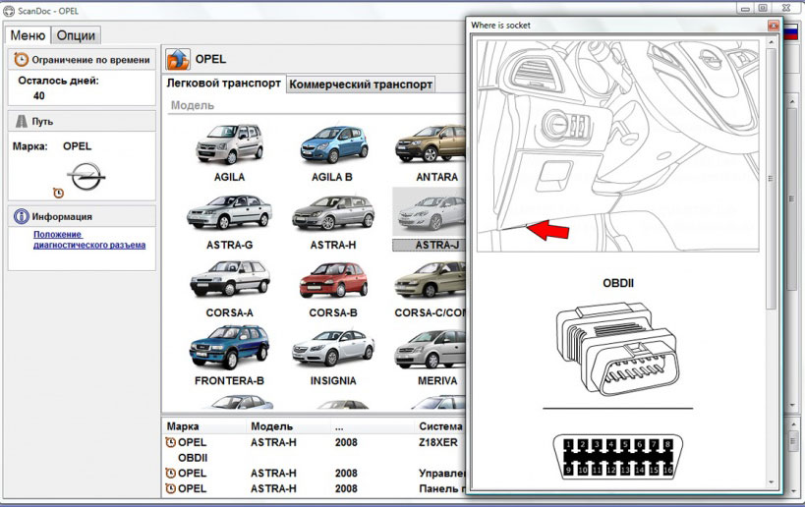The width and height of the screenshot is (805, 507).
Task: Click 2008 in the Z18XER row
Action: (x=346, y=442)
